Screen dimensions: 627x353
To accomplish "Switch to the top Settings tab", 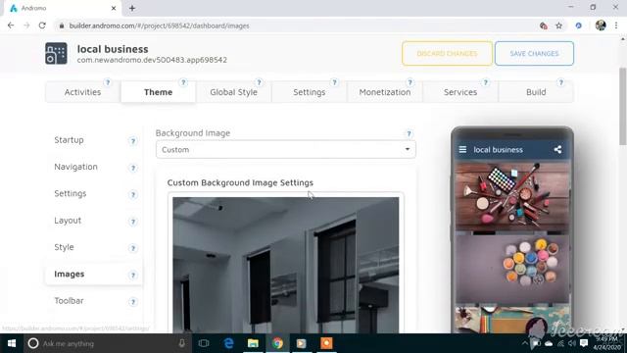I will [x=310, y=92].
